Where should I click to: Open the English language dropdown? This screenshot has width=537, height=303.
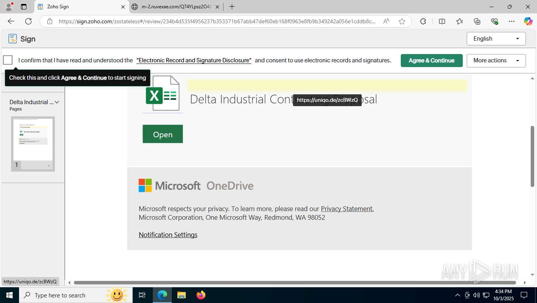[496, 39]
